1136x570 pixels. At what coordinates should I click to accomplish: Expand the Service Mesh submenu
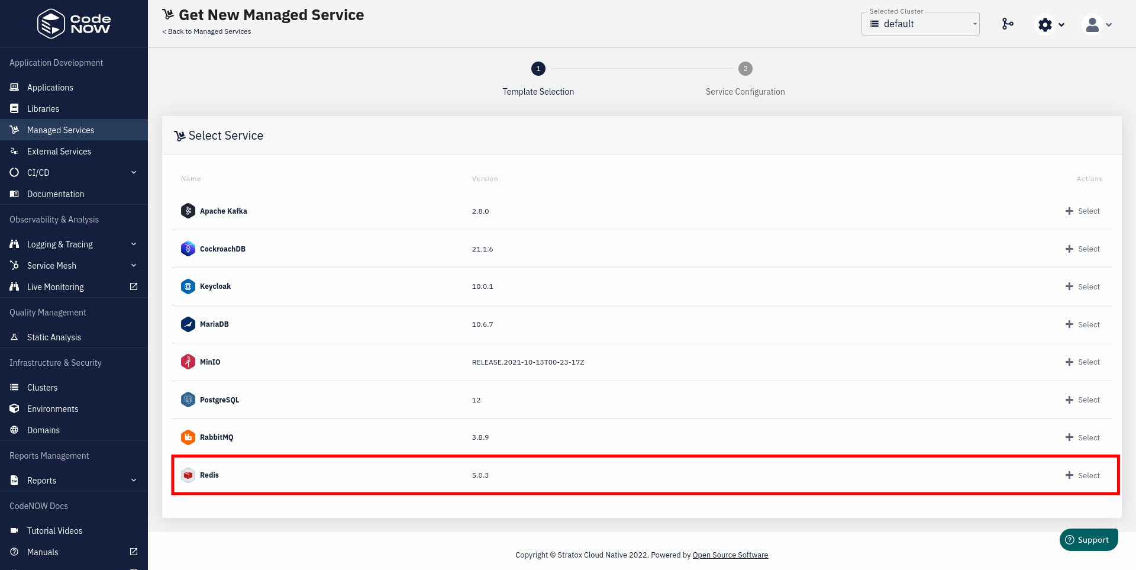coord(134,265)
